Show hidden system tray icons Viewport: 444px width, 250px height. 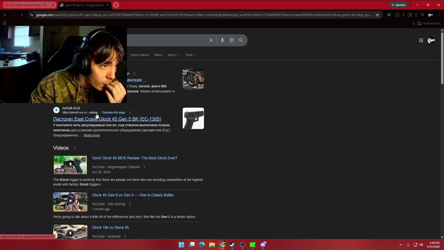click(401, 245)
